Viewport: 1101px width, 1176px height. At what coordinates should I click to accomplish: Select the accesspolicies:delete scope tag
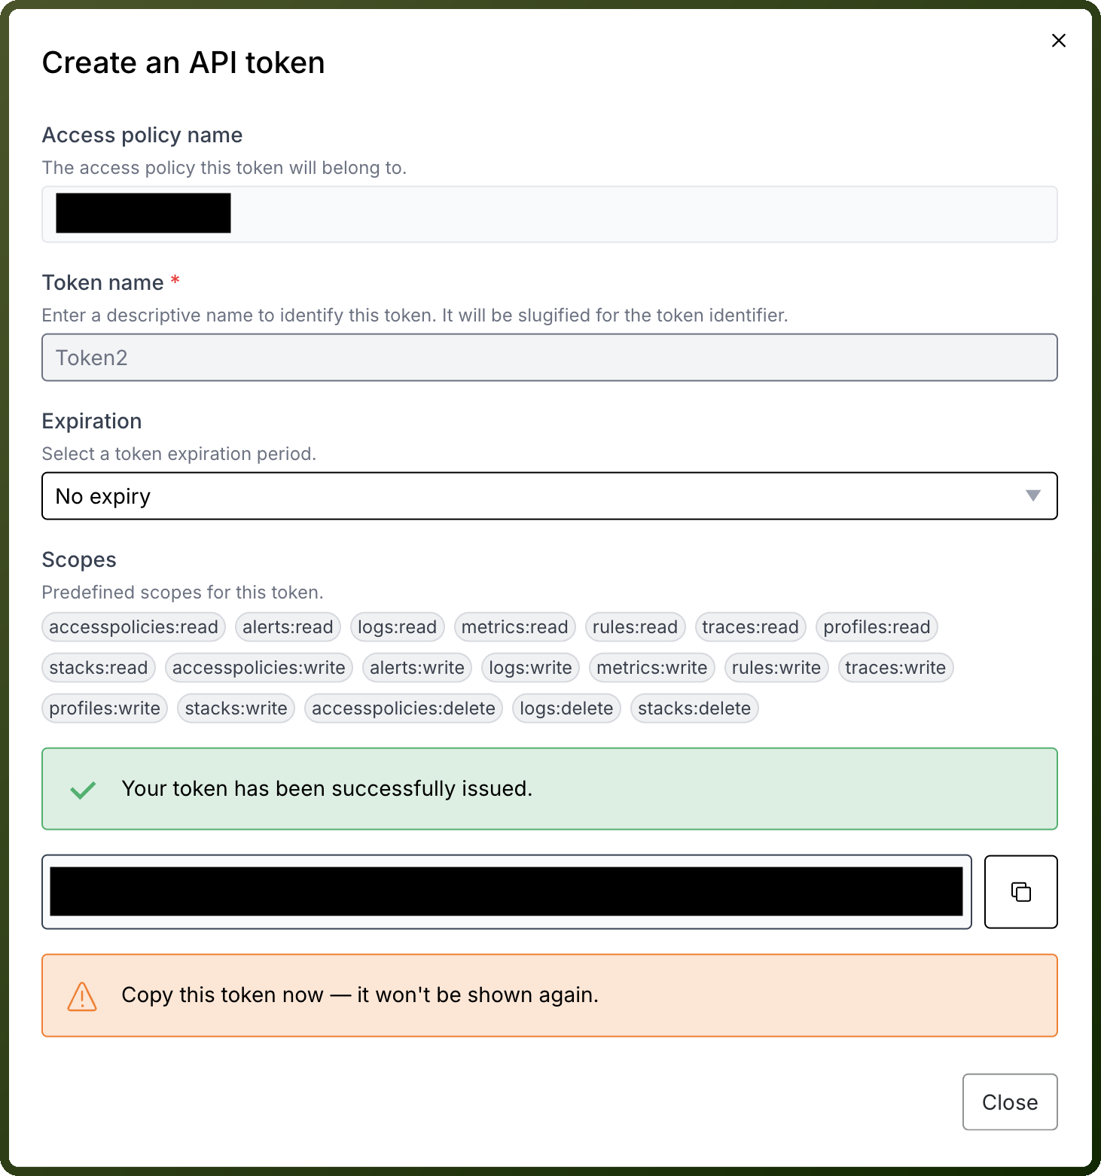[x=403, y=708]
